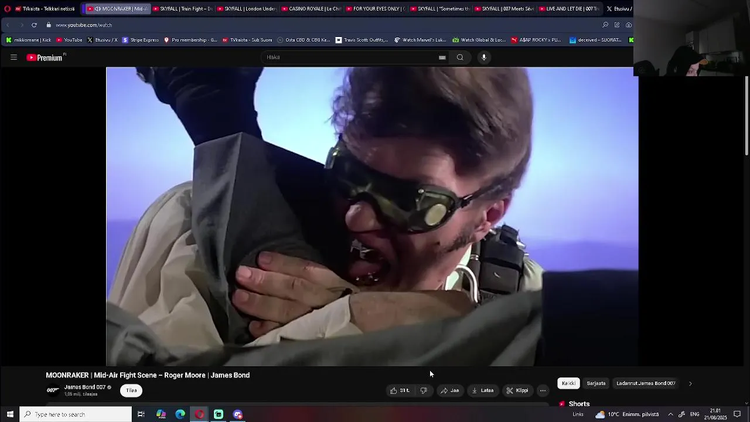Image resolution: width=750 pixels, height=422 pixels.
Task: Switch to Opera on the taskbar
Action: (200, 414)
